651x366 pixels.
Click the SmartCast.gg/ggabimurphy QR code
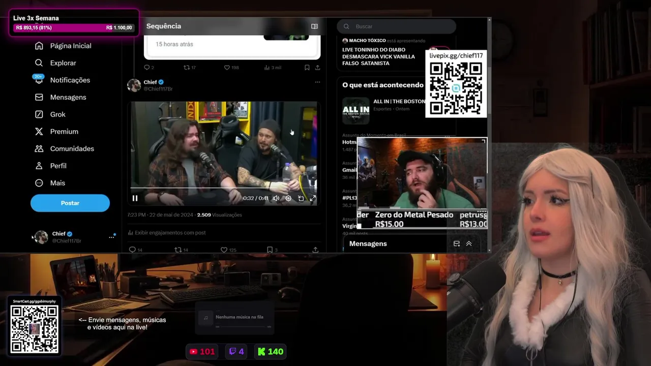35,329
